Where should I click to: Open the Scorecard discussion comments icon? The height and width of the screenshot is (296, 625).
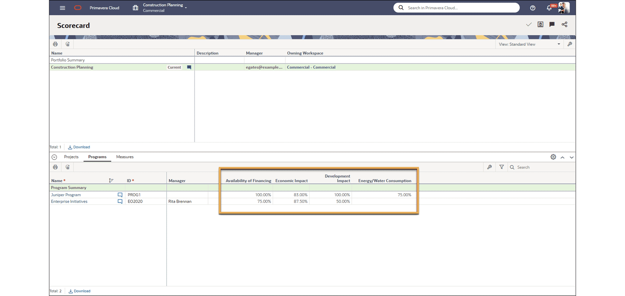click(x=552, y=24)
